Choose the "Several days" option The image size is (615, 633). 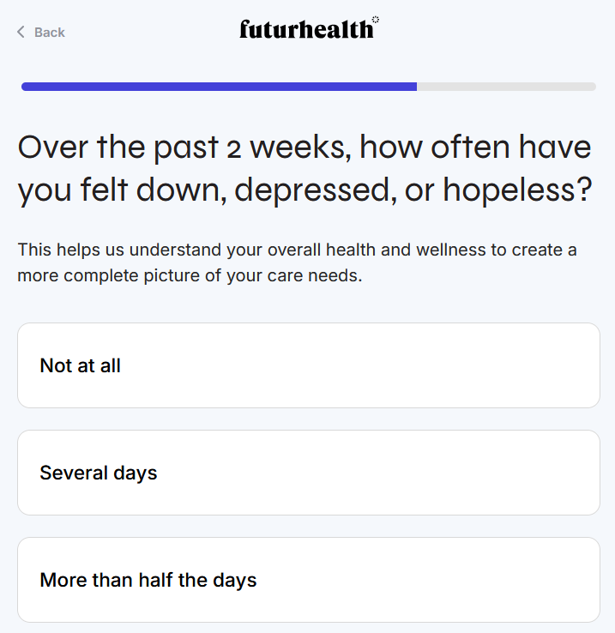308,473
